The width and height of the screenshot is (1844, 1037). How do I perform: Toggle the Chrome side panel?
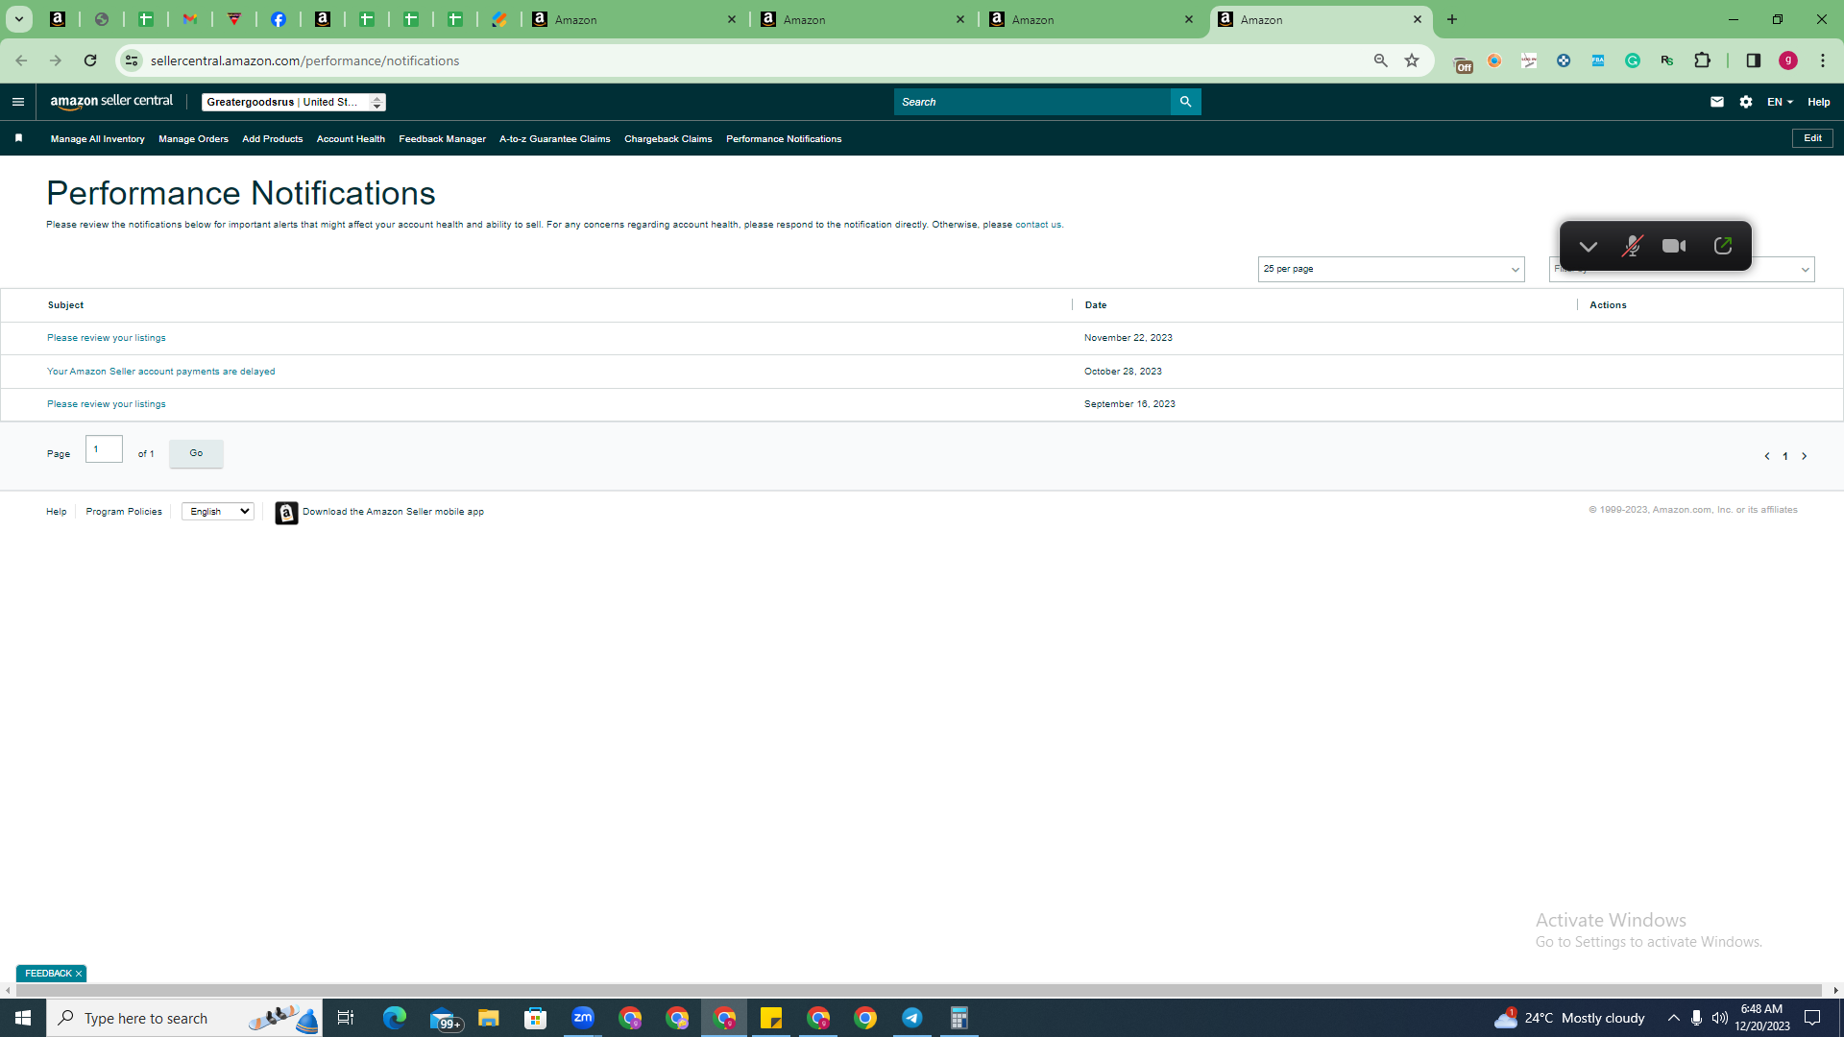[x=1754, y=60]
